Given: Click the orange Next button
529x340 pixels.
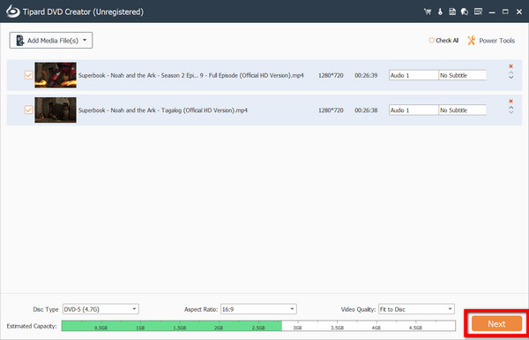Looking at the screenshot, I should 496,324.
